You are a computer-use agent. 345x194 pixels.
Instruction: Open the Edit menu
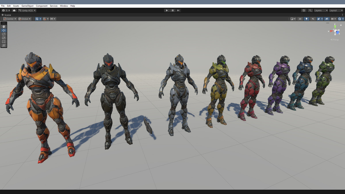[x=9, y=6]
